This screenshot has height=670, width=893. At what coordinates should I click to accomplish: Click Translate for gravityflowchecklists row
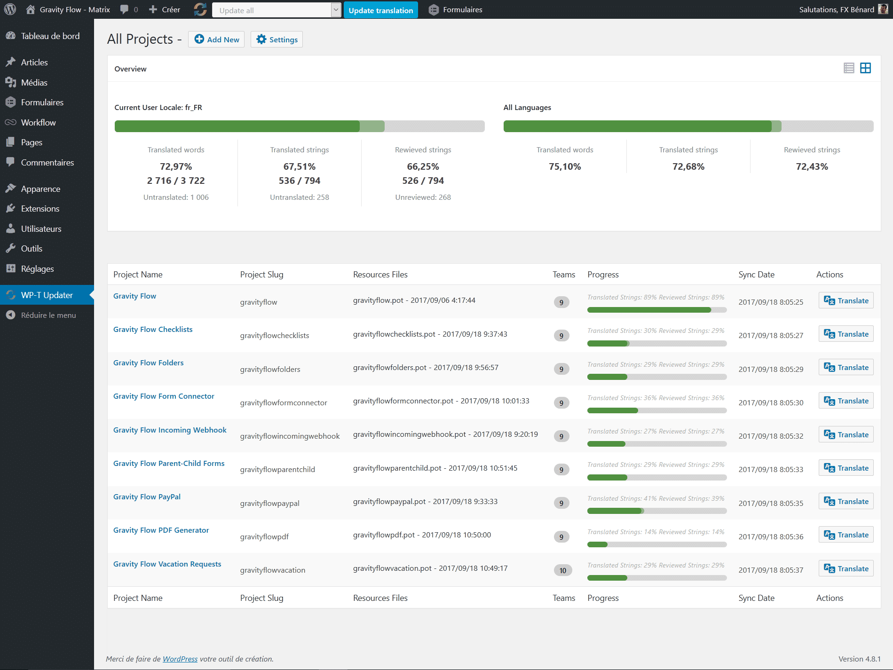tap(846, 334)
